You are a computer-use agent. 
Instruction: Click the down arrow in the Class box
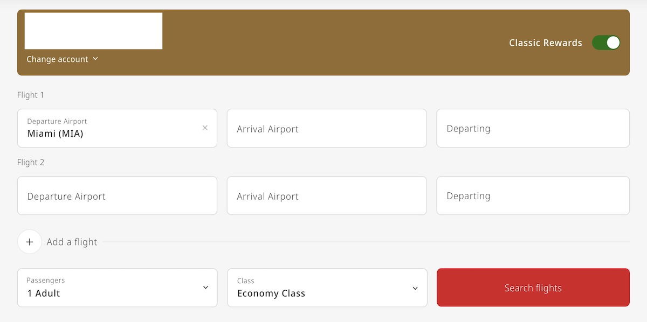point(415,288)
